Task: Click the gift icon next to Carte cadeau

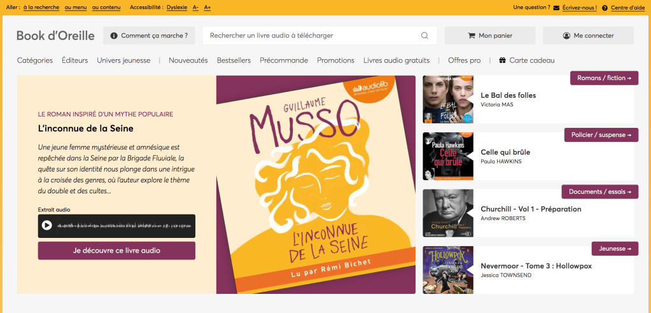Action: (x=502, y=60)
